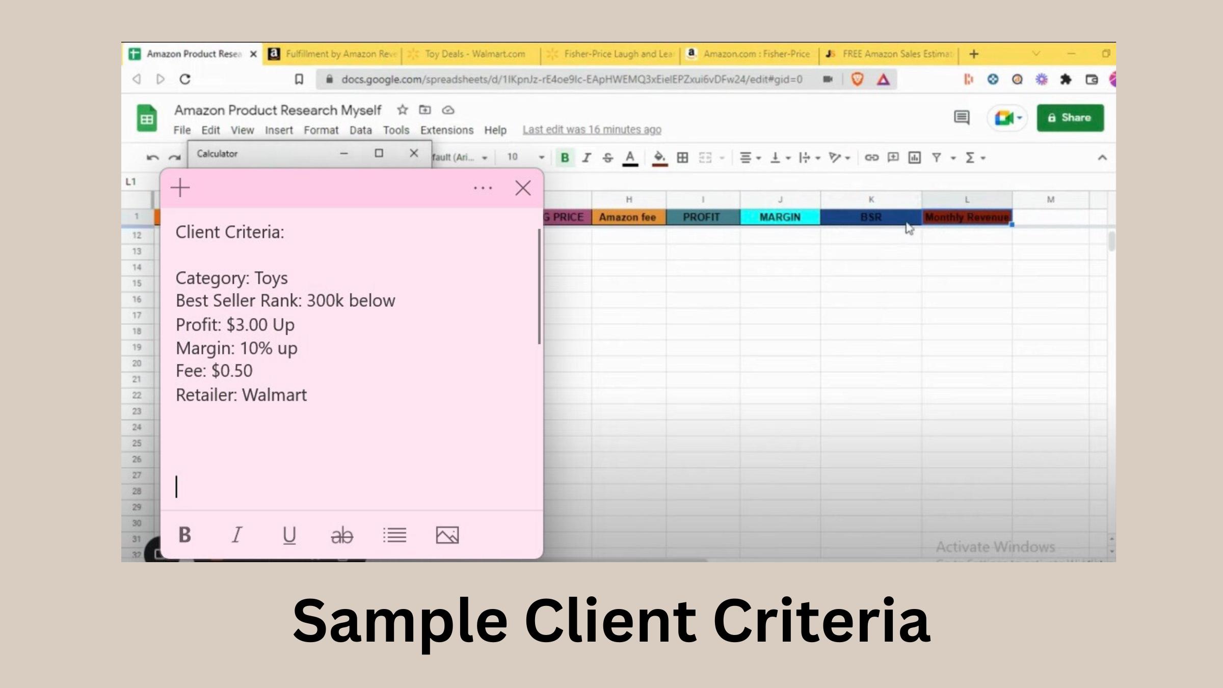Open the sticky note three-dots menu
This screenshot has width=1223, height=688.
pyautogui.click(x=483, y=188)
